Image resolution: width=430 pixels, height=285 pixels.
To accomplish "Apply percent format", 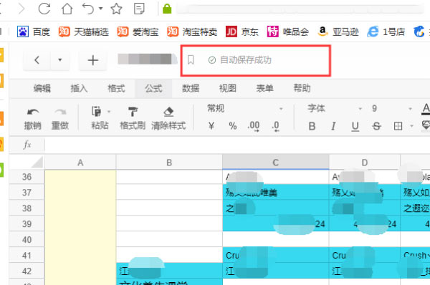I will click(232, 126).
